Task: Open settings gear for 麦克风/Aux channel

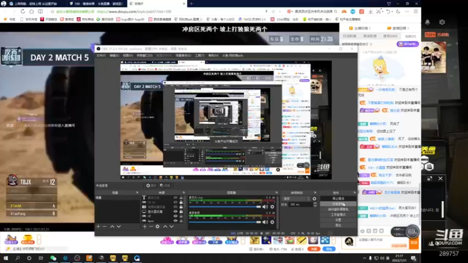Action: (272, 207)
